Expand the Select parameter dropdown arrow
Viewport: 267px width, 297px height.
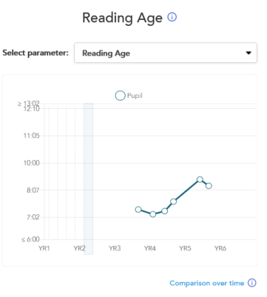point(249,53)
